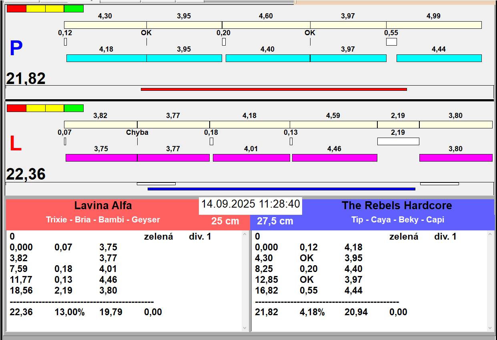Click the magenta 4,46 run bar
497x340 pixels.
coord(335,158)
